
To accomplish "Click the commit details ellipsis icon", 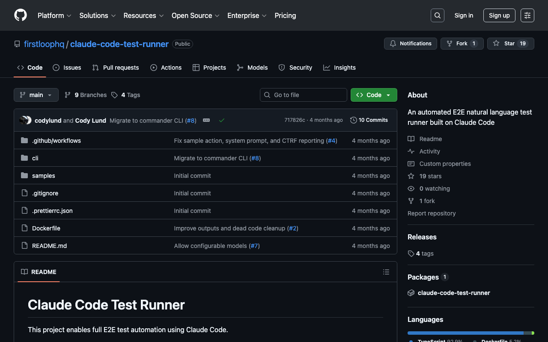I will (206, 121).
